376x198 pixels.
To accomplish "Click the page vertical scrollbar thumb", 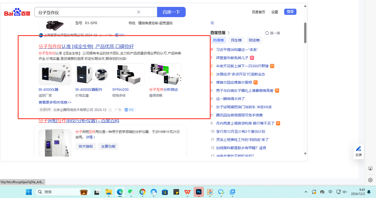I will click(x=305, y=33).
